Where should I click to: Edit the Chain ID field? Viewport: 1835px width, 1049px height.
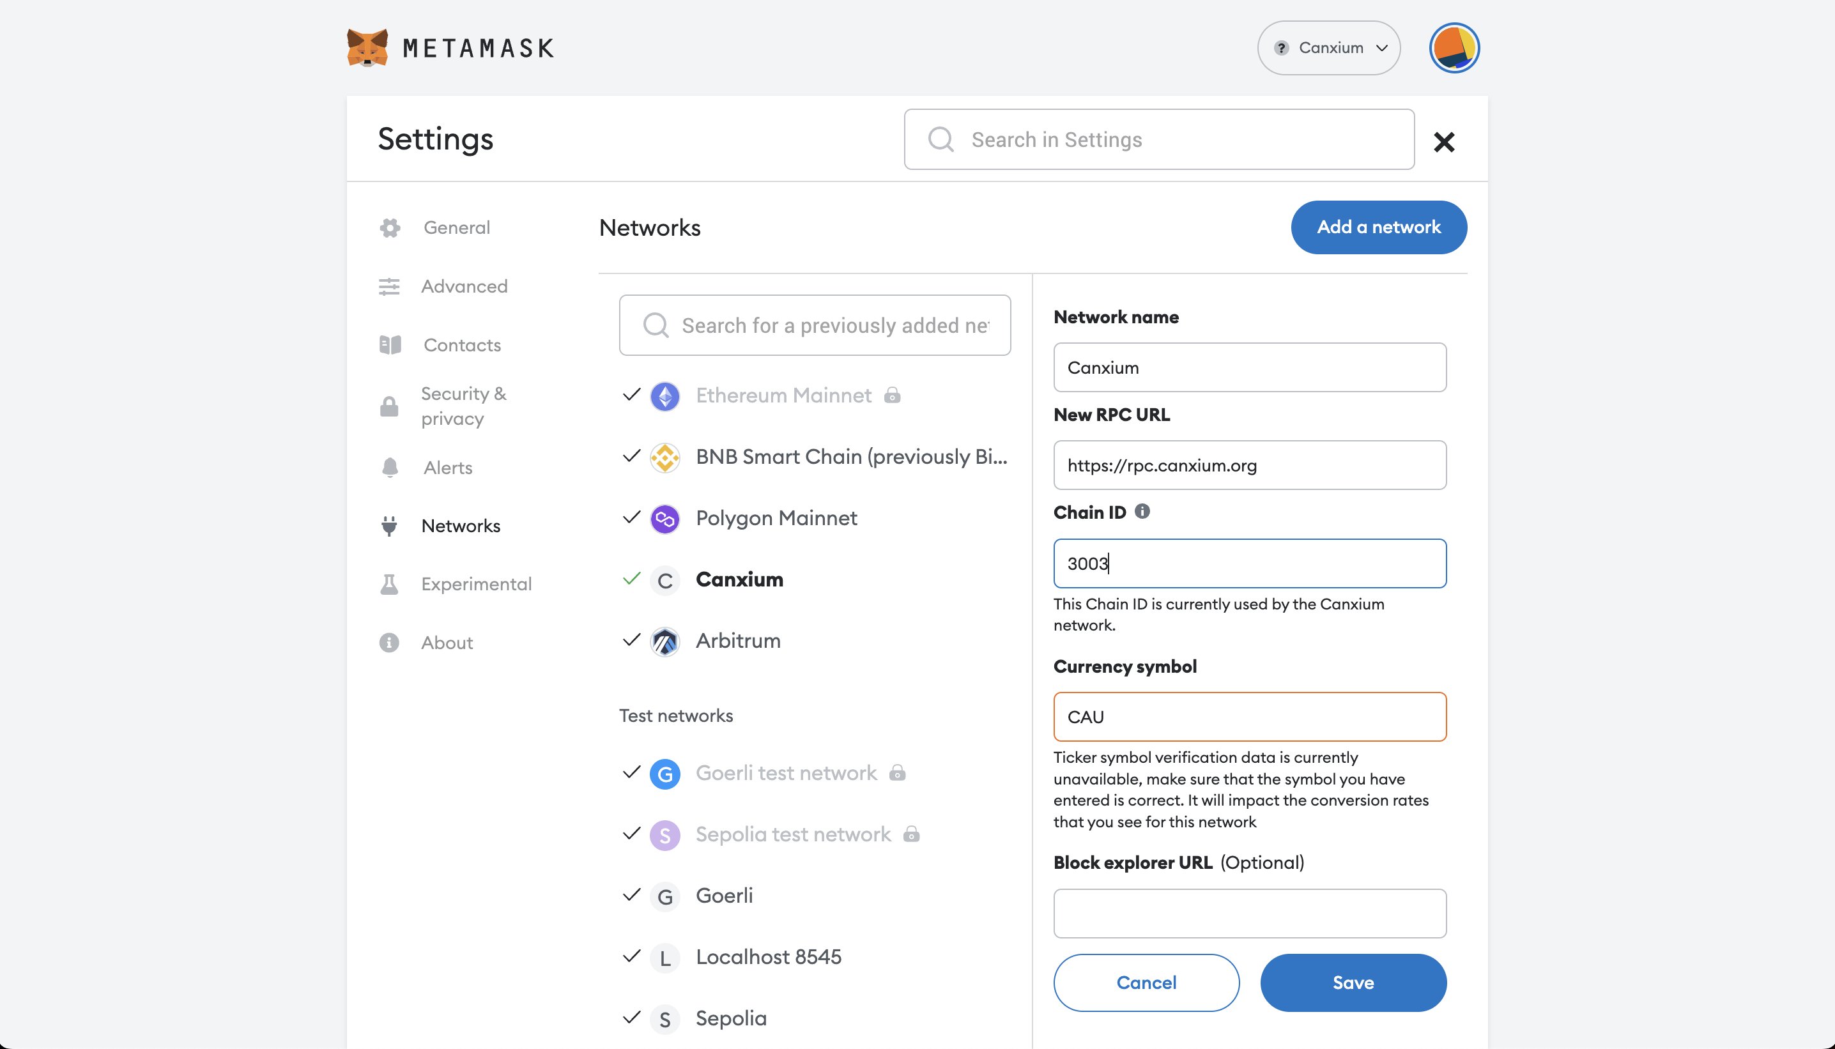tap(1249, 563)
